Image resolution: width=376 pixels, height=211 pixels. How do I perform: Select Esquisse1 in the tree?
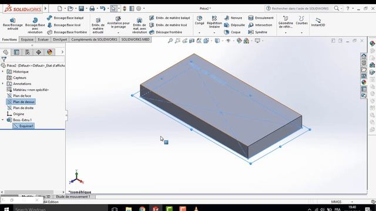[23, 126]
